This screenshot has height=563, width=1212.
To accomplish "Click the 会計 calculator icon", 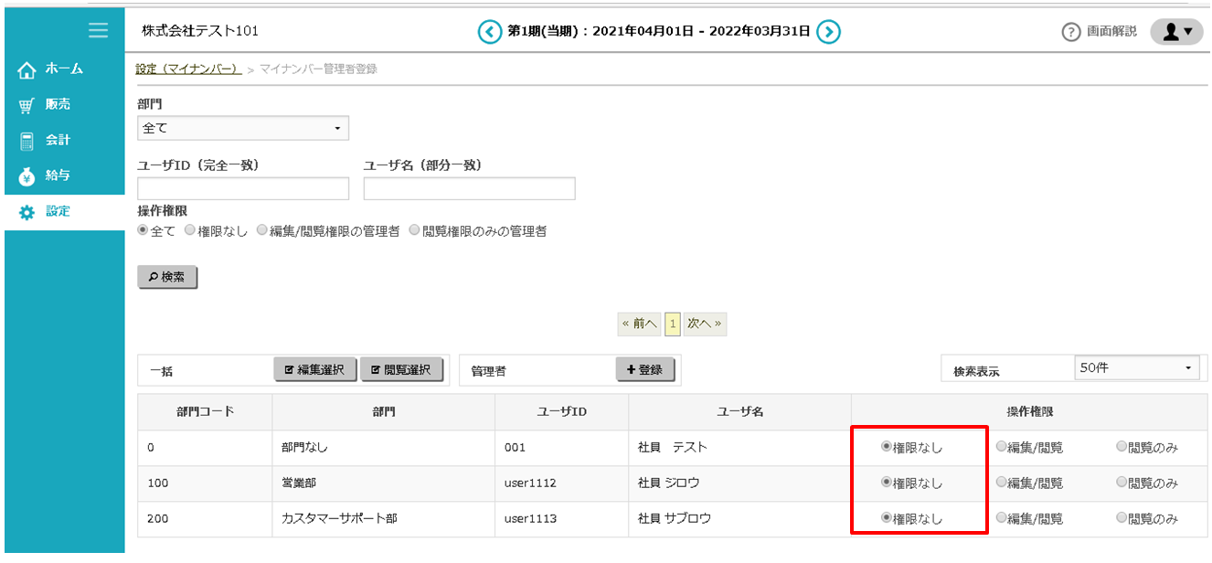I will 27,141.
